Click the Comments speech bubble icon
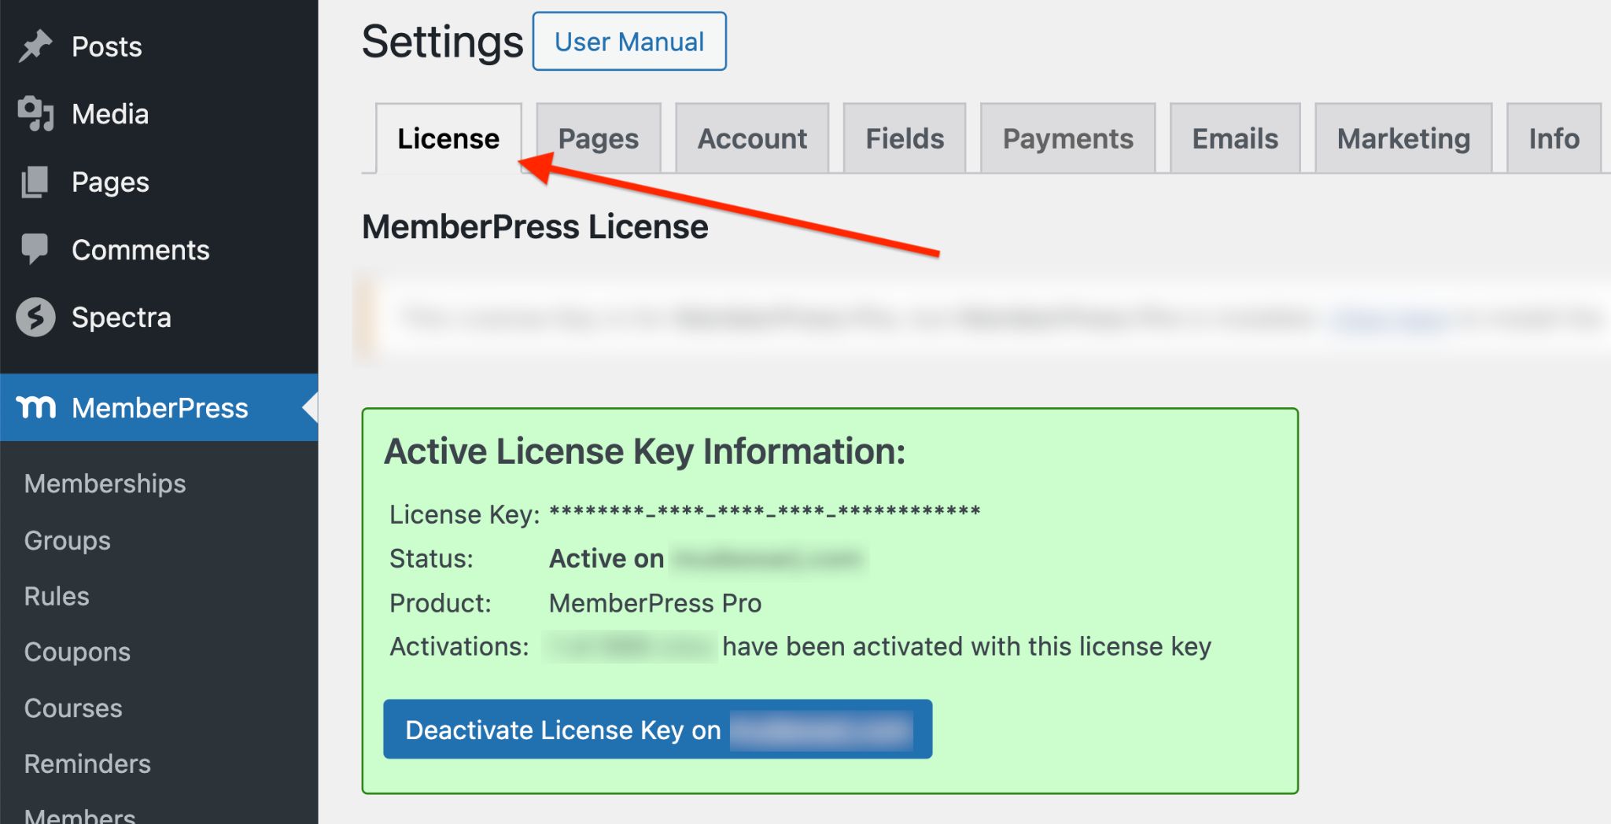The height and width of the screenshot is (824, 1611). [35, 249]
